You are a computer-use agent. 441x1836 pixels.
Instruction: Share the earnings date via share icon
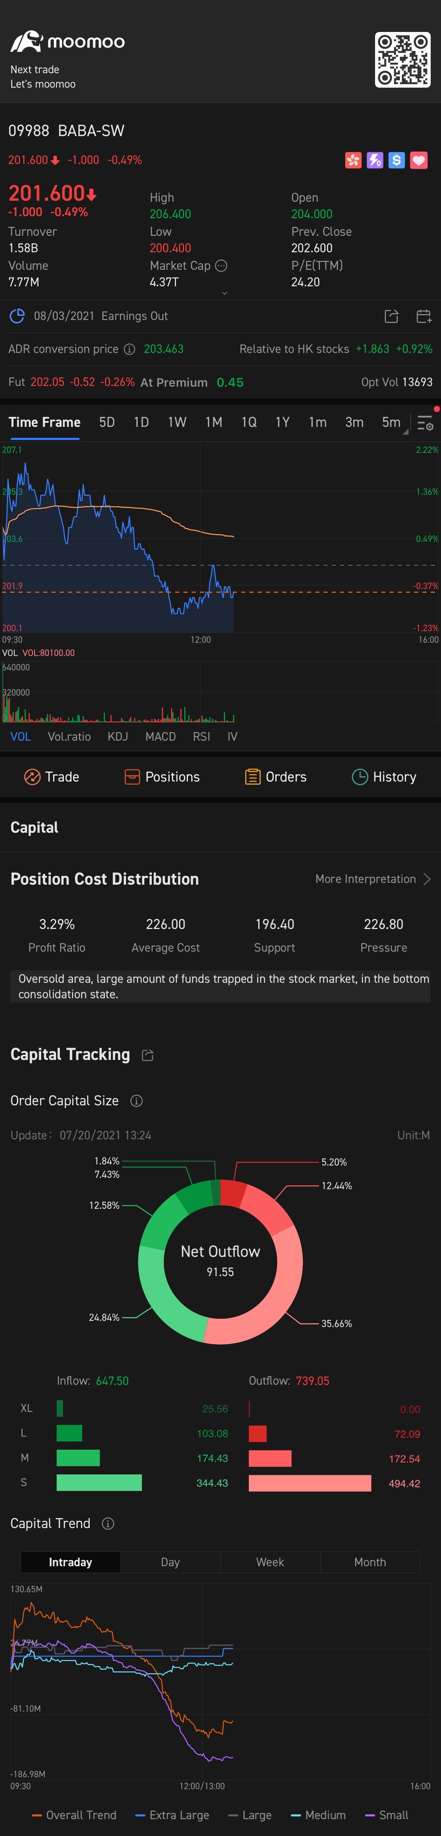tap(391, 316)
